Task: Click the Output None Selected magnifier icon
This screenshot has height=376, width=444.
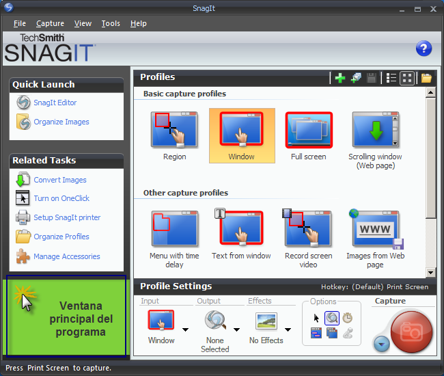Action: tap(215, 320)
